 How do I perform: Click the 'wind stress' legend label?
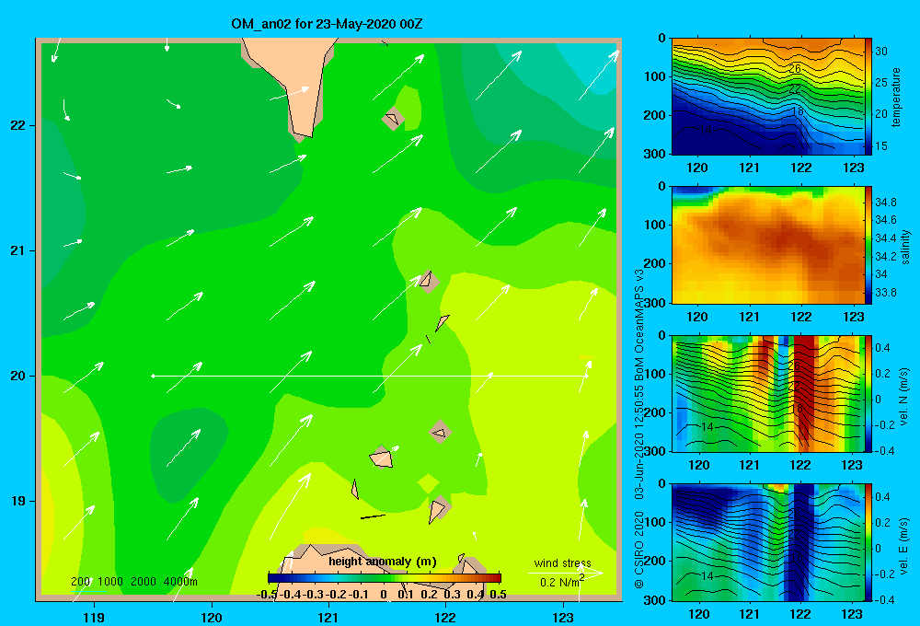[x=563, y=563]
